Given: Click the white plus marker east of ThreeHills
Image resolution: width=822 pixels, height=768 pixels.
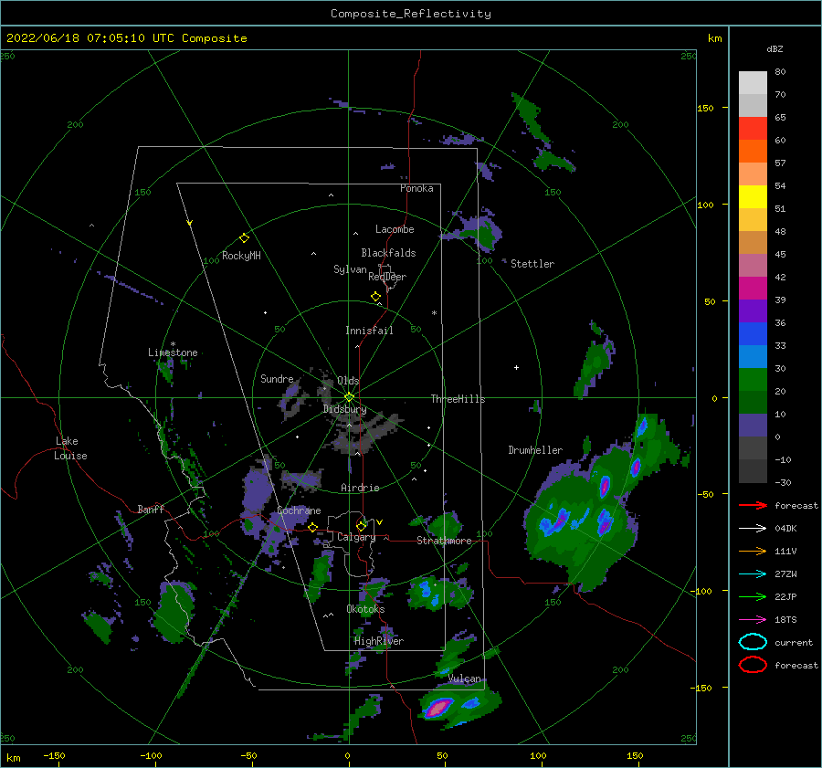Looking at the screenshot, I should (x=516, y=367).
